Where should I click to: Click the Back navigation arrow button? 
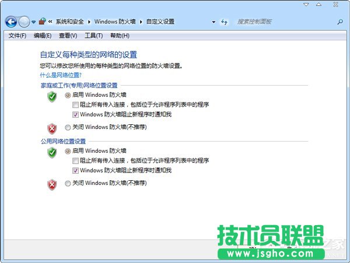pos(10,22)
